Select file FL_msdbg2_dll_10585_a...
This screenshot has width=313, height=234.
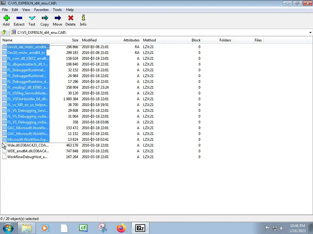pyautogui.click(x=28, y=87)
